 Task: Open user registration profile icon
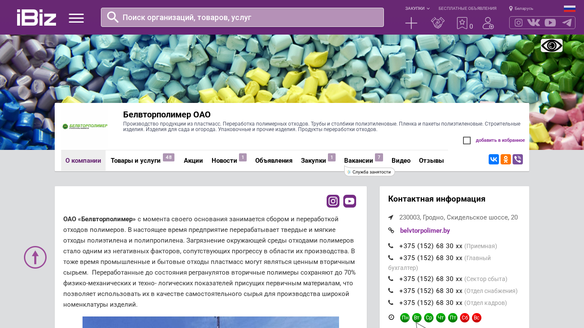(488, 23)
